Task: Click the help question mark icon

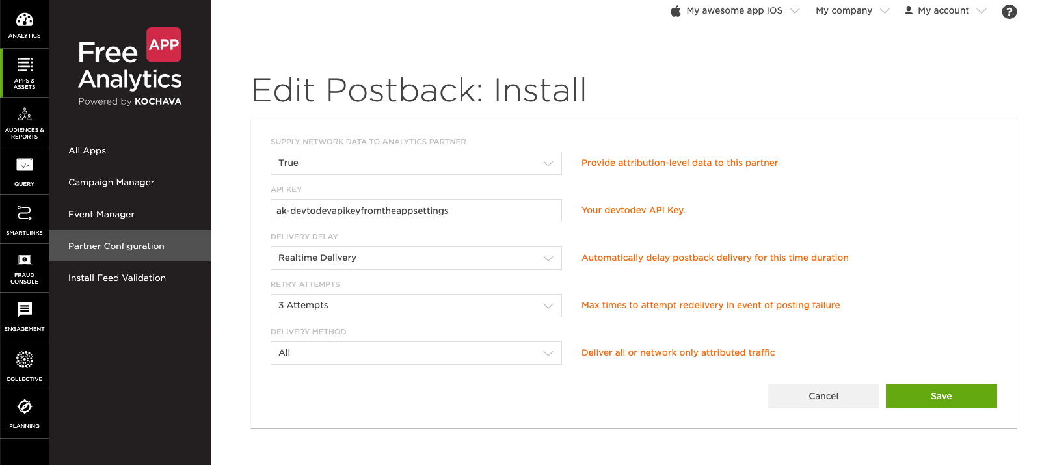Action: click(1009, 12)
